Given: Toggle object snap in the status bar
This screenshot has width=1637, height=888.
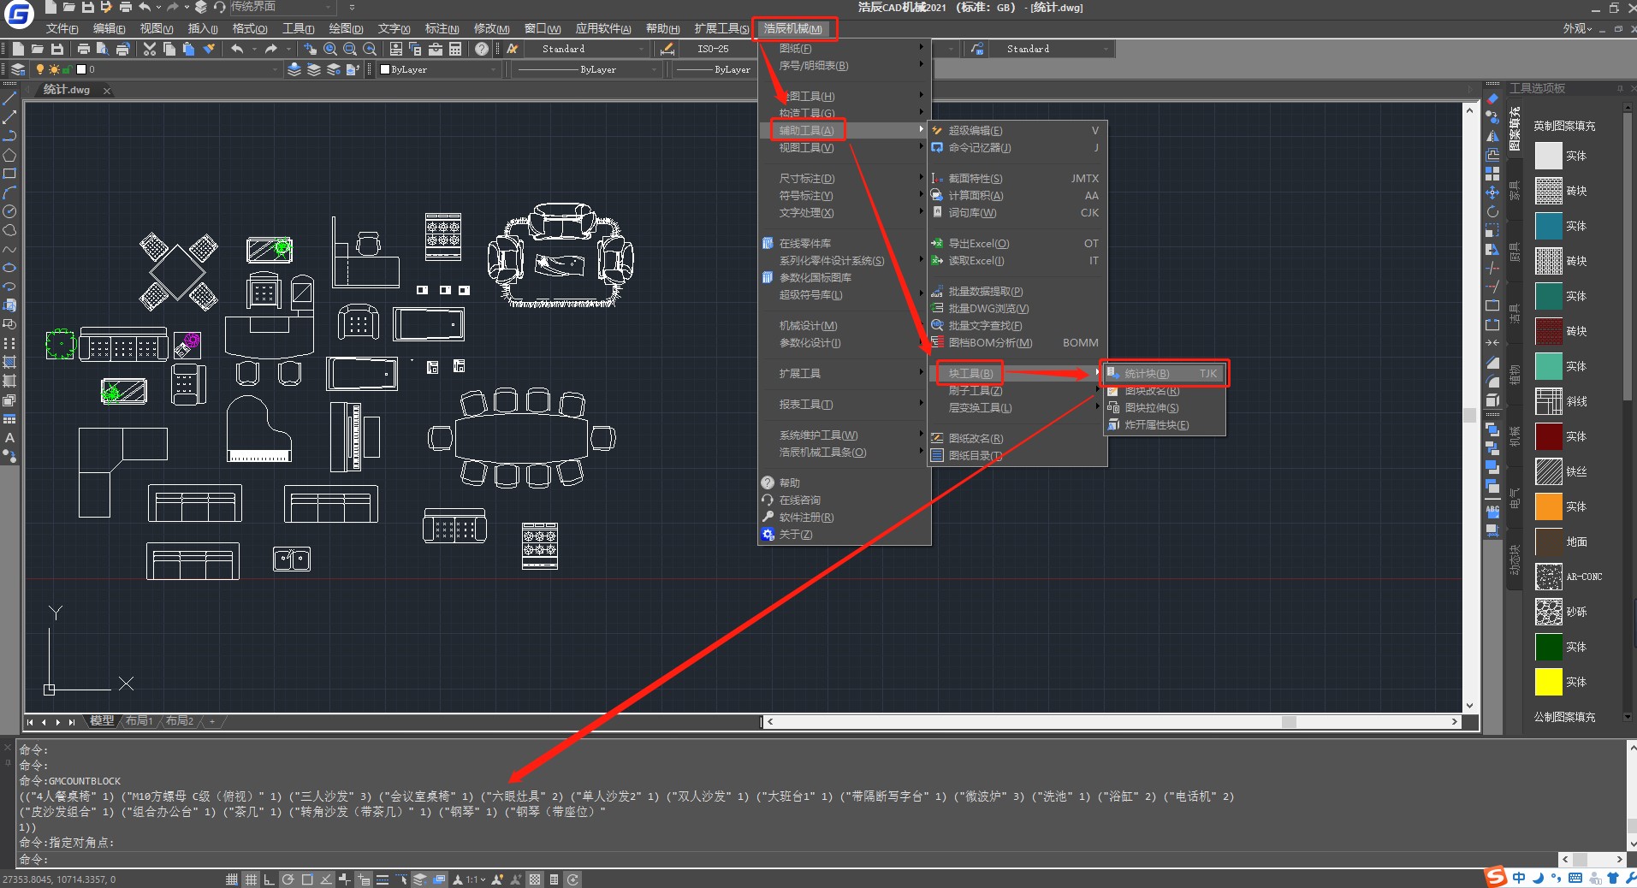Looking at the screenshot, I should point(307,879).
